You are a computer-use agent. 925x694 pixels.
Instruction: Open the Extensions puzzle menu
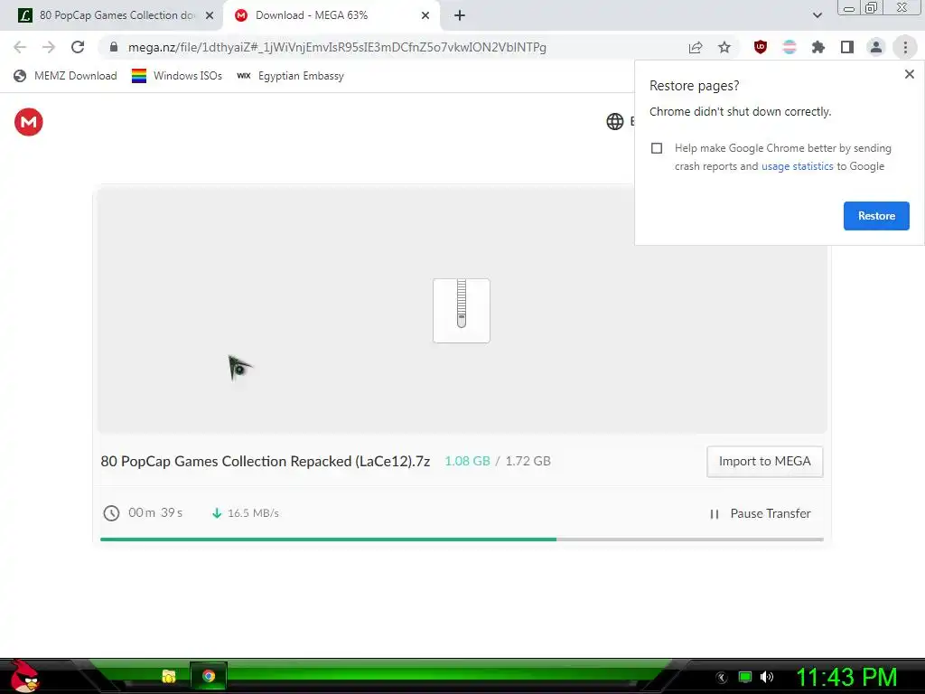818,47
